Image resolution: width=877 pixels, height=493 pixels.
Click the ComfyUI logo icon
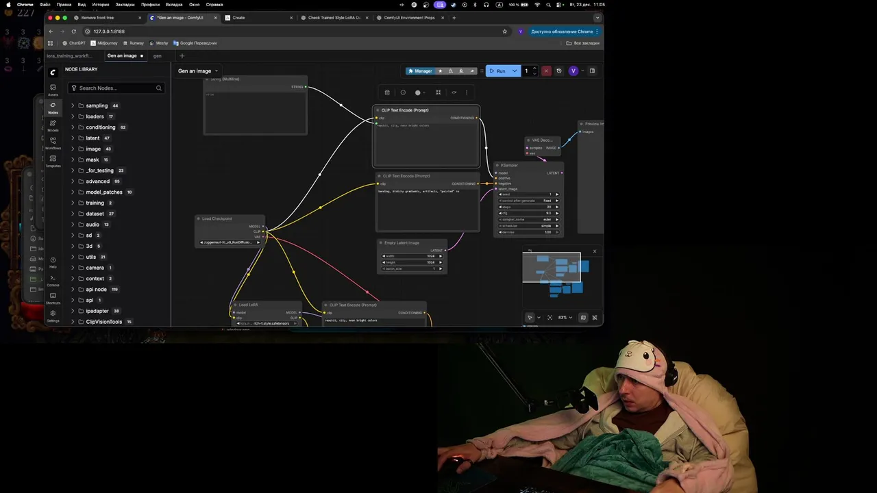coord(53,72)
